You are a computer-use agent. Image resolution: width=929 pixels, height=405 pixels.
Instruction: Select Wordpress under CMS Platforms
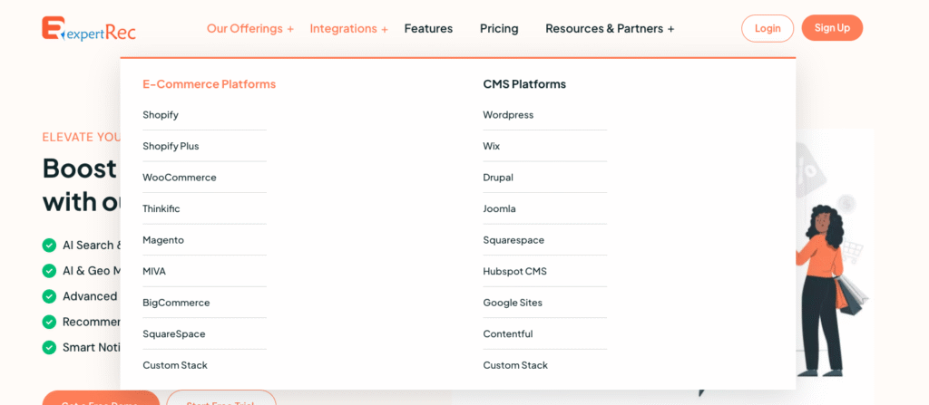[x=508, y=115]
